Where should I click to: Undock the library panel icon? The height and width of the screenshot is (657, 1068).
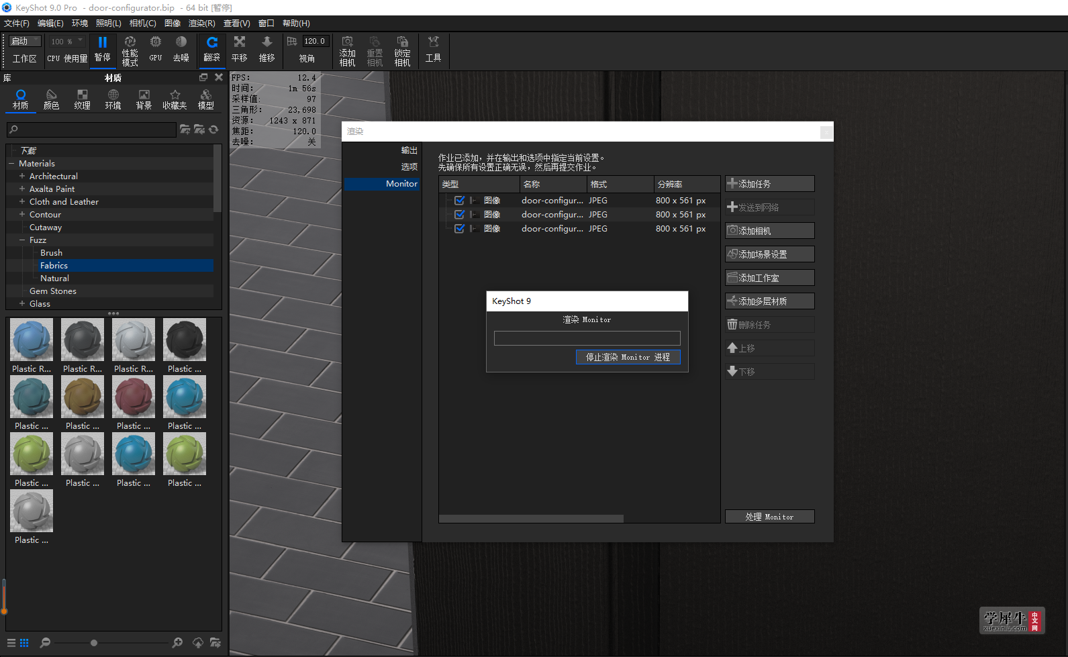click(203, 77)
